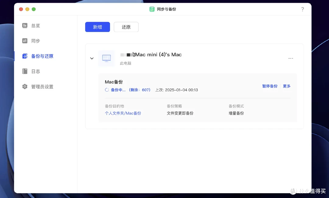
Task: Go to the 管理员设置 section label
Action: pyautogui.click(x=42, y=87)
